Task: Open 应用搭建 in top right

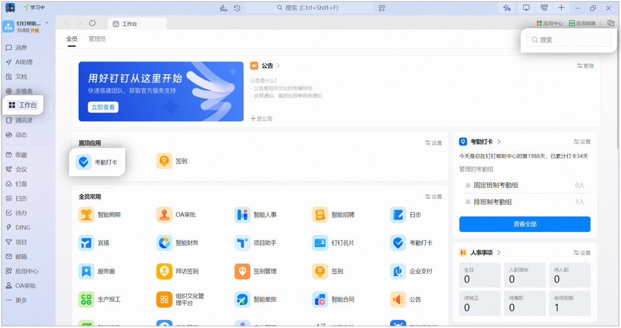Action: tap(582, 23)
